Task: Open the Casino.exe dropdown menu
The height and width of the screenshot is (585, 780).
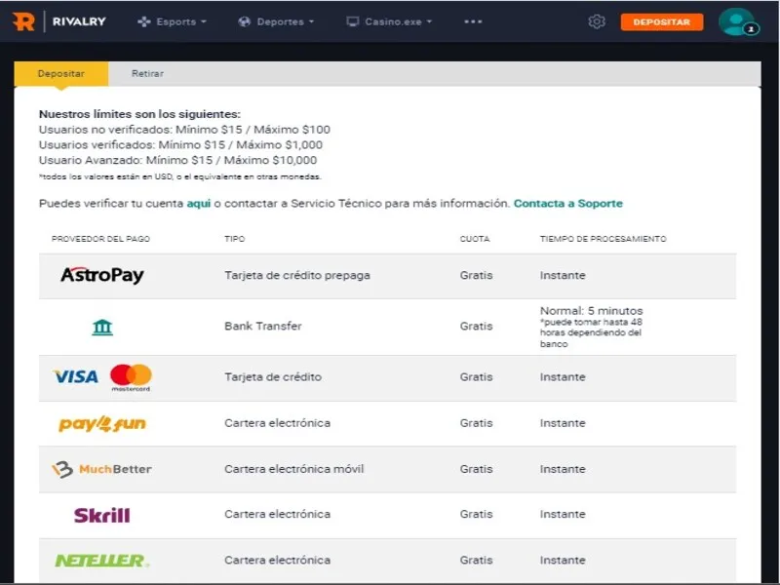Action: (x=389, y=21)
